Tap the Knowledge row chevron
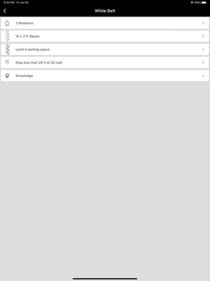 click(203, 76)
